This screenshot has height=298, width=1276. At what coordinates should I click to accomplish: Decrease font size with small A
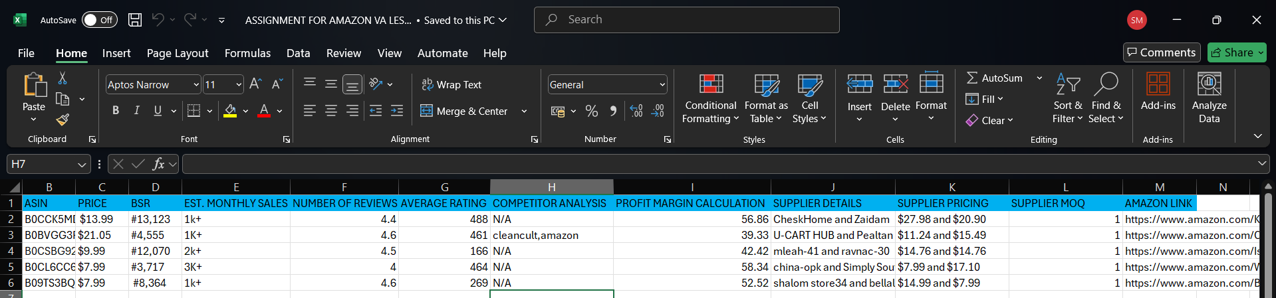pyautogui.click(x=277, y=84)
